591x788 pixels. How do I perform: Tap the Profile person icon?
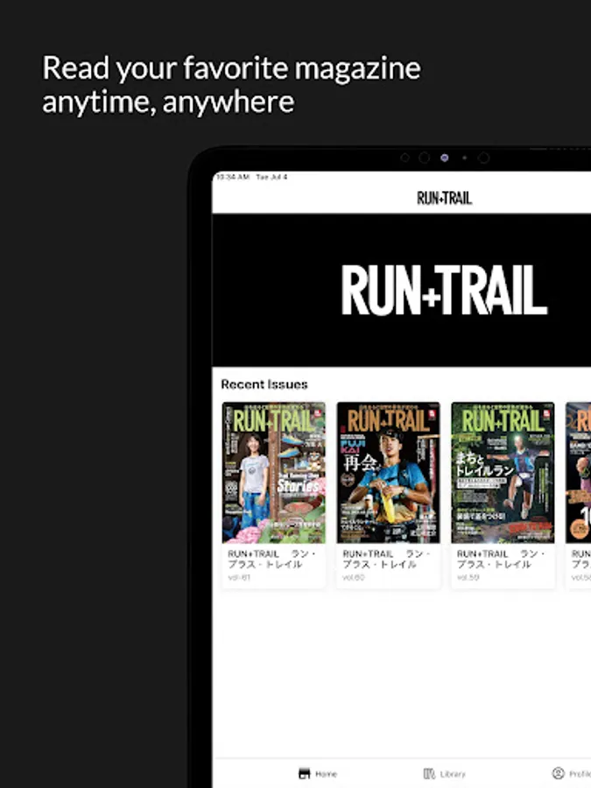tap(559, 773)
